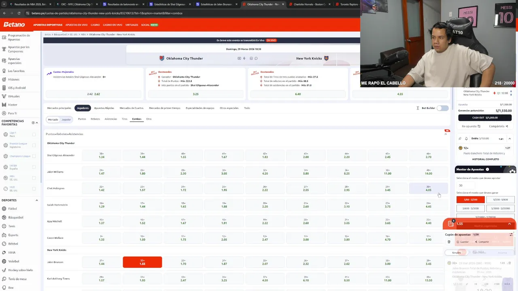Open Apuestas en Vivo in top menu
518x291 pixels.
[x=76, y=25]
